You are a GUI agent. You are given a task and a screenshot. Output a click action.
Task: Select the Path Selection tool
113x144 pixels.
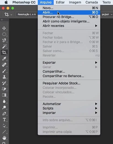4,126
